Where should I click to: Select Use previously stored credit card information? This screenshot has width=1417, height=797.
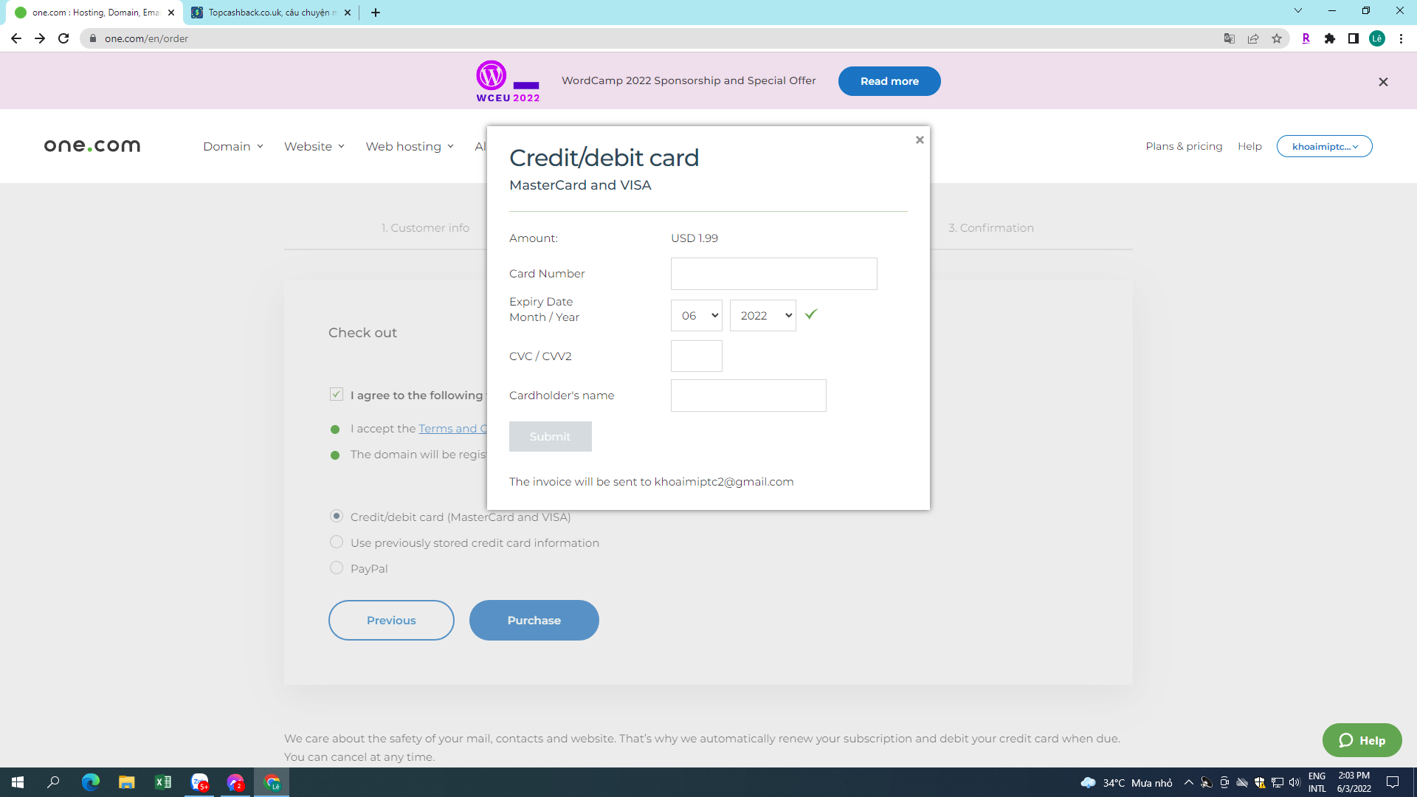(337, 542)
